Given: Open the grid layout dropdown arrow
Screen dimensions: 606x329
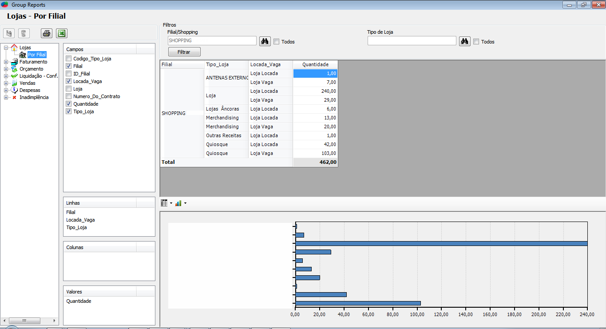Looking at the screenshot, I should (171, 203).
